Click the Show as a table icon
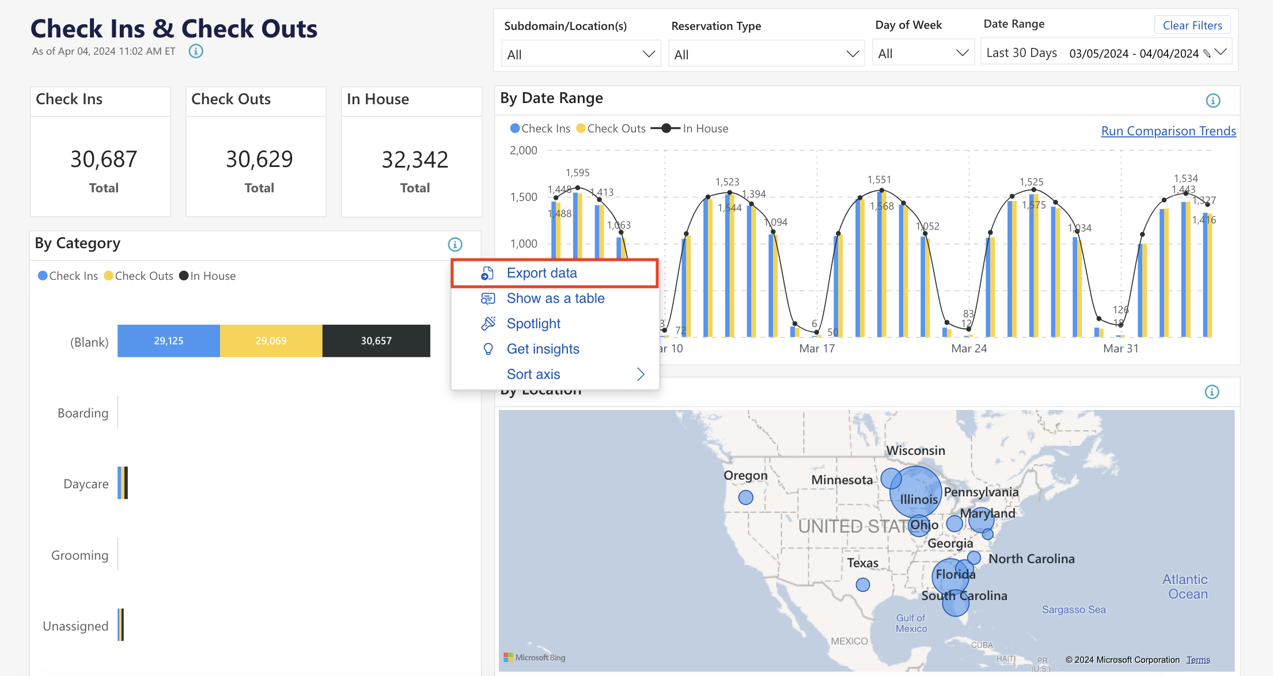Screen dimensions: 1273x676 pyautogui.click(x=487, y=298)
